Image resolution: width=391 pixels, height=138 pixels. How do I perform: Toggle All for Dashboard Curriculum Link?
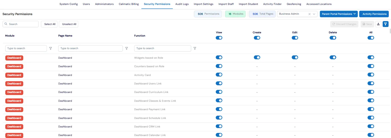(x=371, y=92)
